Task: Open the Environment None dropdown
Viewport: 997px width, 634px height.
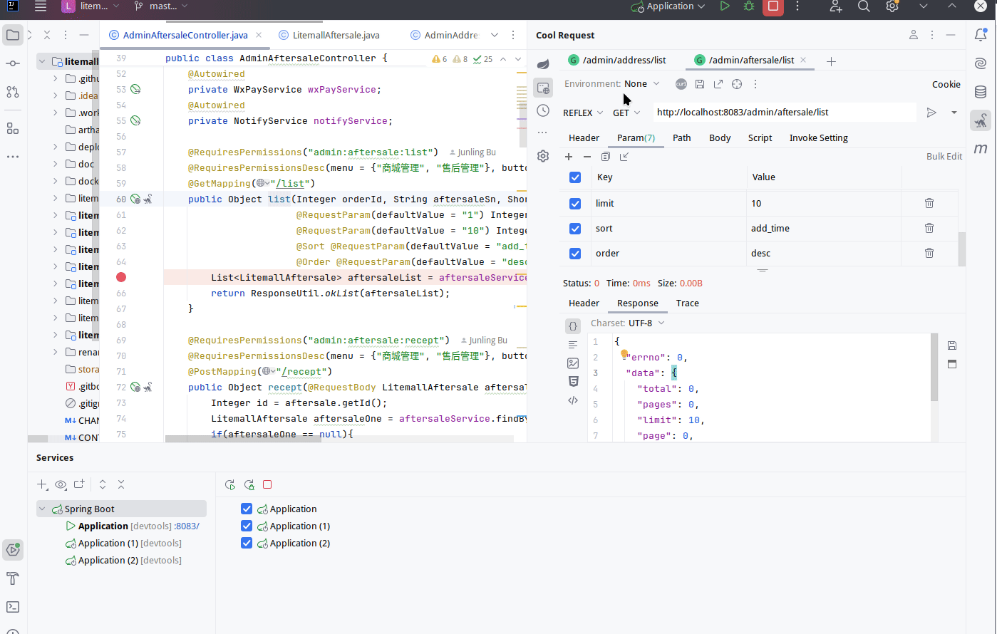Action: tap(641, 84)
